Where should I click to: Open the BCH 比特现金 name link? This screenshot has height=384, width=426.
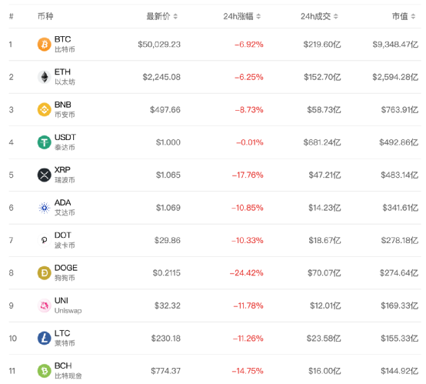(x=68, y=370)
